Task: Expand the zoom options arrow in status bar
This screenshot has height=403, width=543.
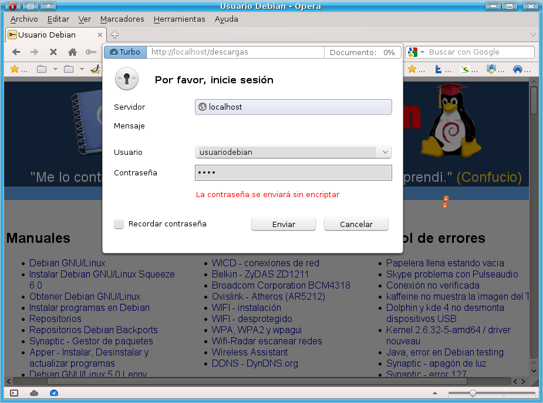Action: coord(435,393)
